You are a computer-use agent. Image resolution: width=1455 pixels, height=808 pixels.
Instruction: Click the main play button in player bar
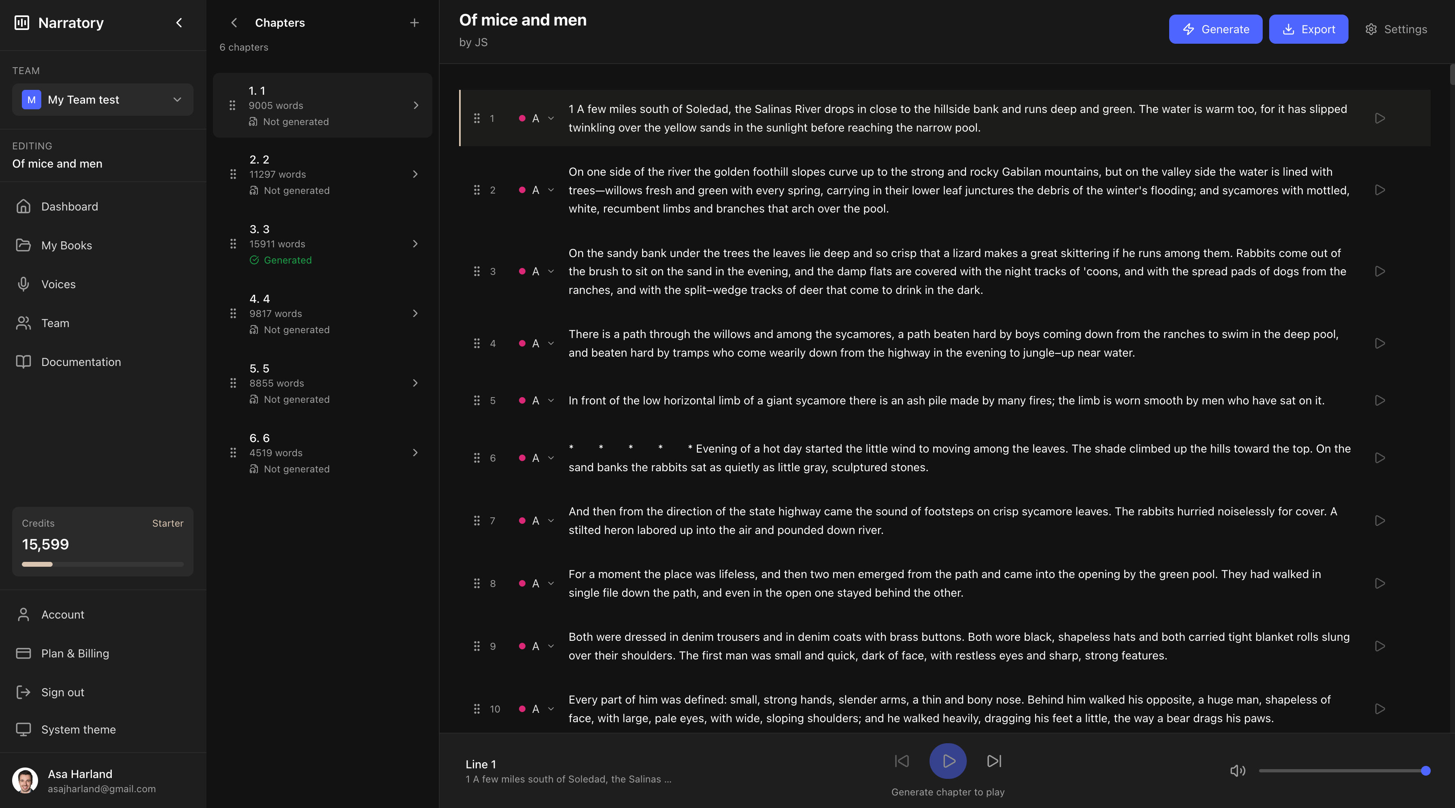coord(948,761)
